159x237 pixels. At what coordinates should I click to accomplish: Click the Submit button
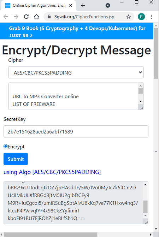(x=16, y=159)
